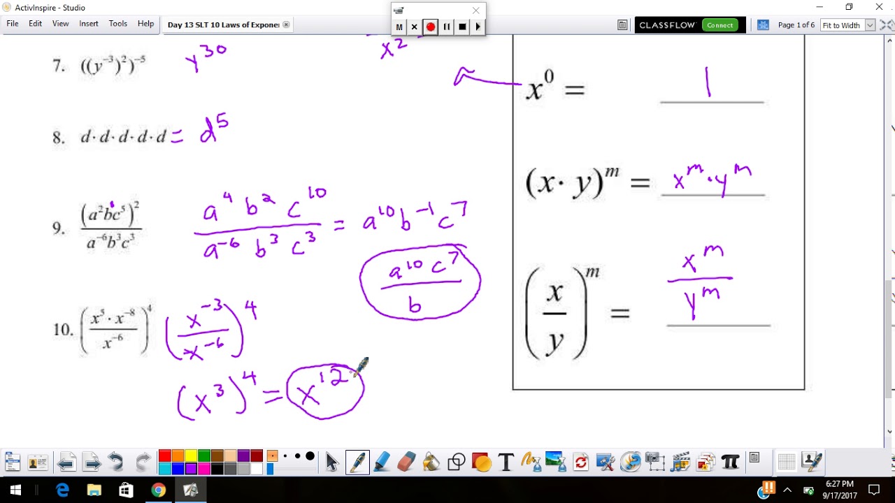Choose the medium pen width dot
This screenshot has height=503, width=895.
(297, 456)
